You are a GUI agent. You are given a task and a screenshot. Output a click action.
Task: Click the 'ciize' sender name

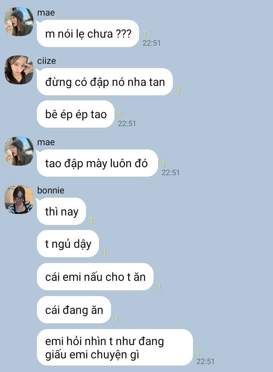coord(47,61)
